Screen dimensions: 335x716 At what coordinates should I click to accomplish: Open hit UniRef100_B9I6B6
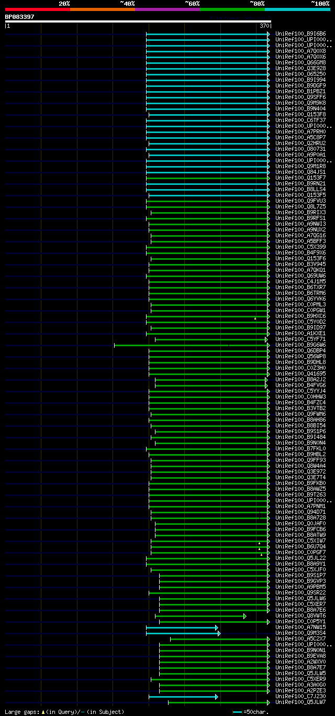[x=300, y=34]
